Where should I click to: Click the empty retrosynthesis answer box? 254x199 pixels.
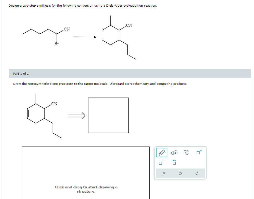click(108, 115)
